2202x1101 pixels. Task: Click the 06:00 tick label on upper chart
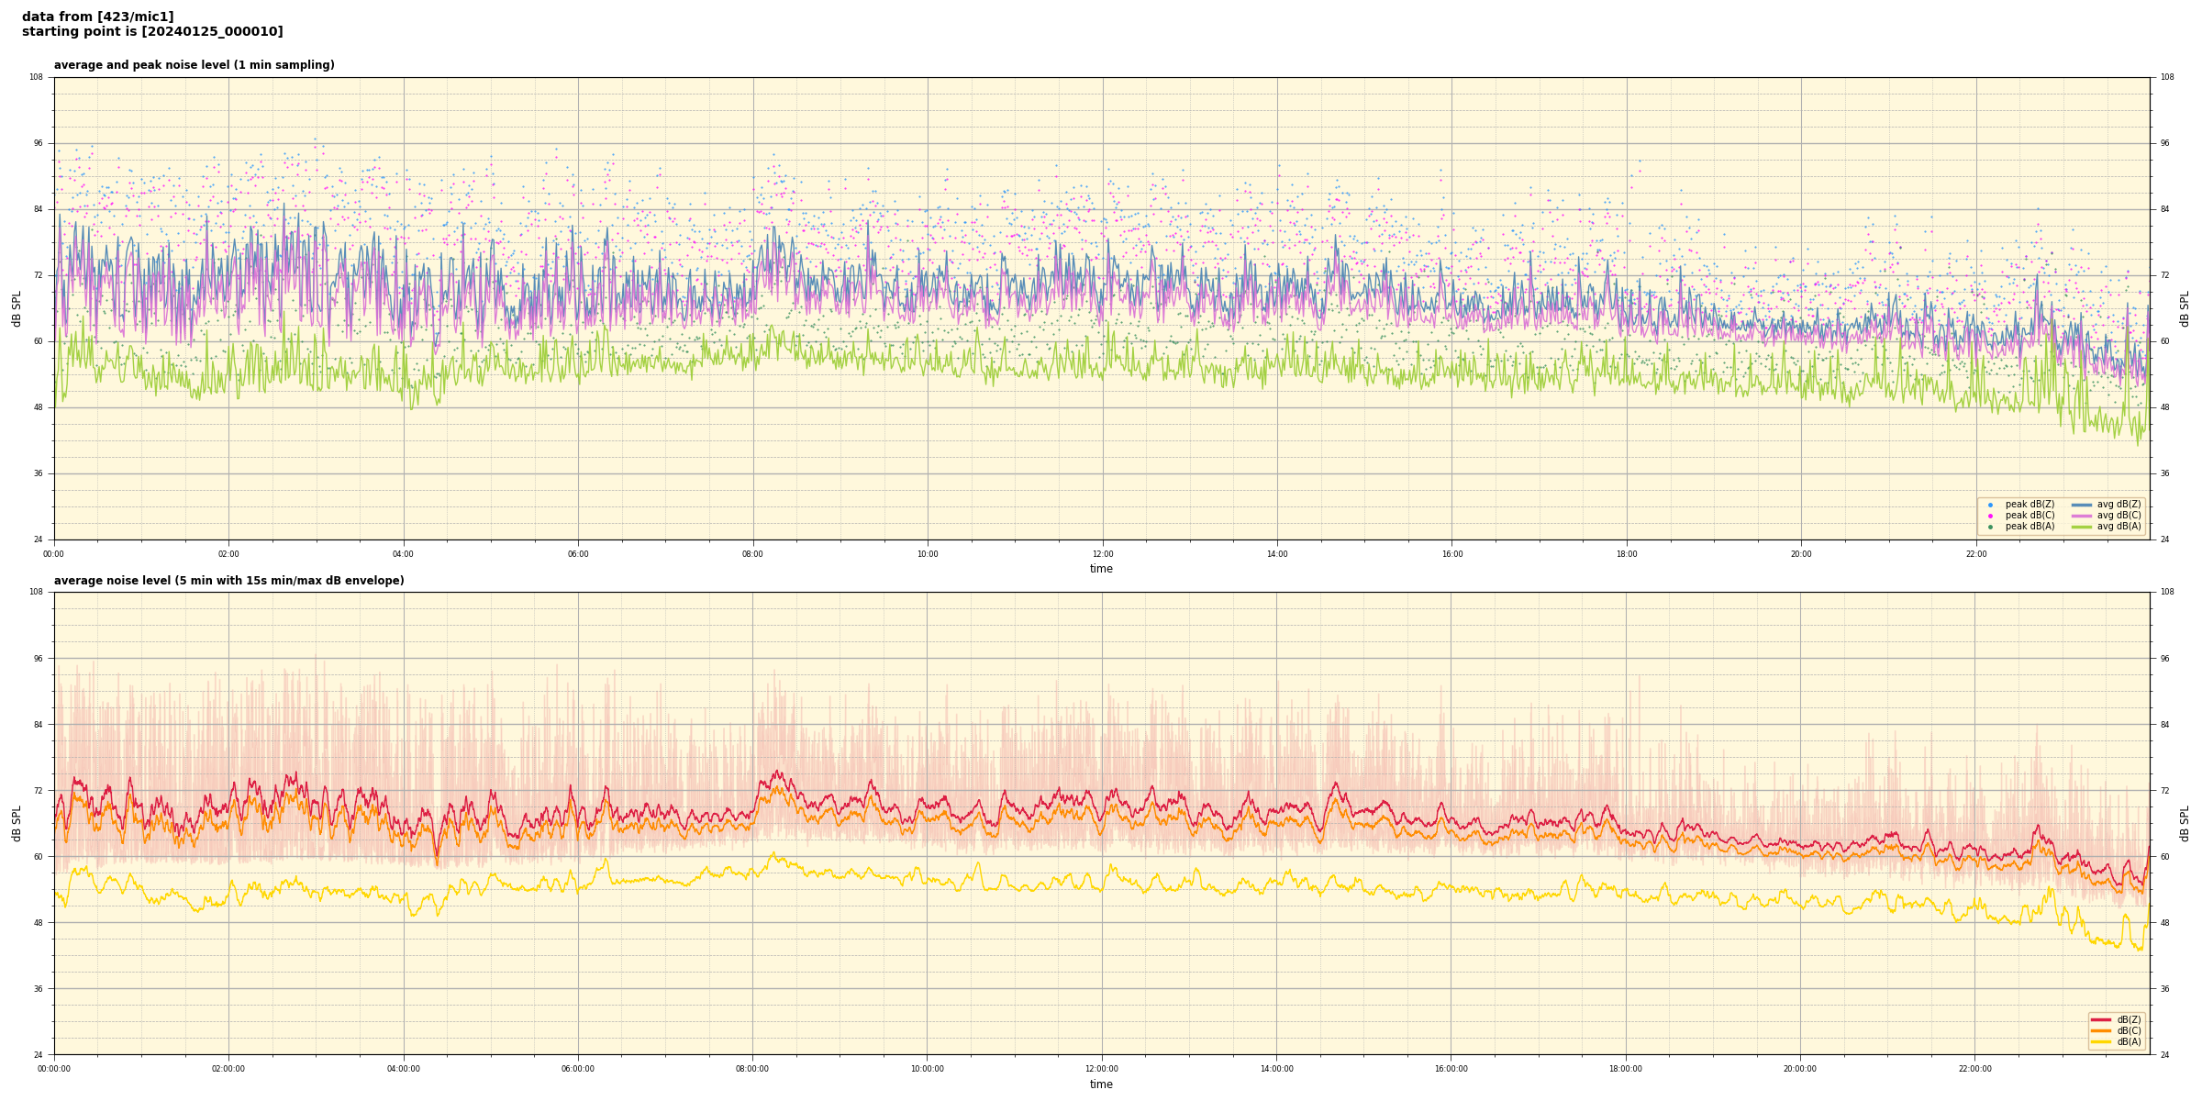pos(578,554)
